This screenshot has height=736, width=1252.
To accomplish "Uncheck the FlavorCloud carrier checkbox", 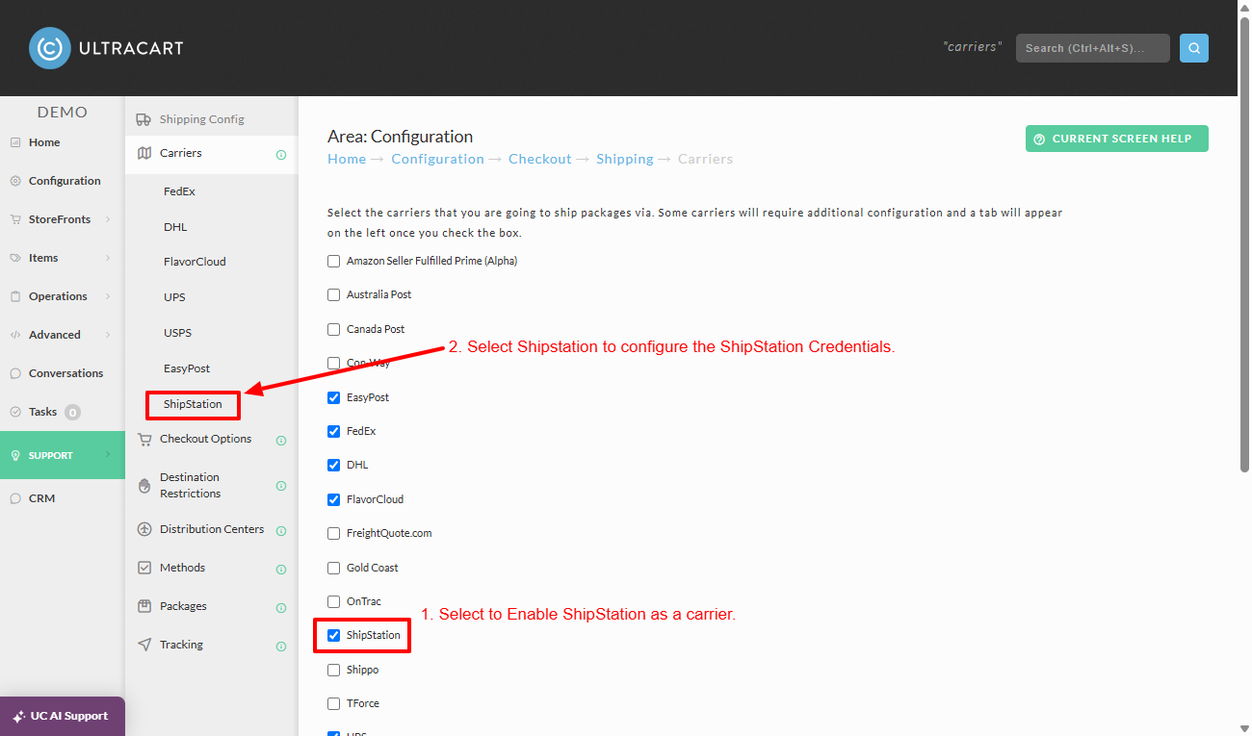I will [334, 499].
